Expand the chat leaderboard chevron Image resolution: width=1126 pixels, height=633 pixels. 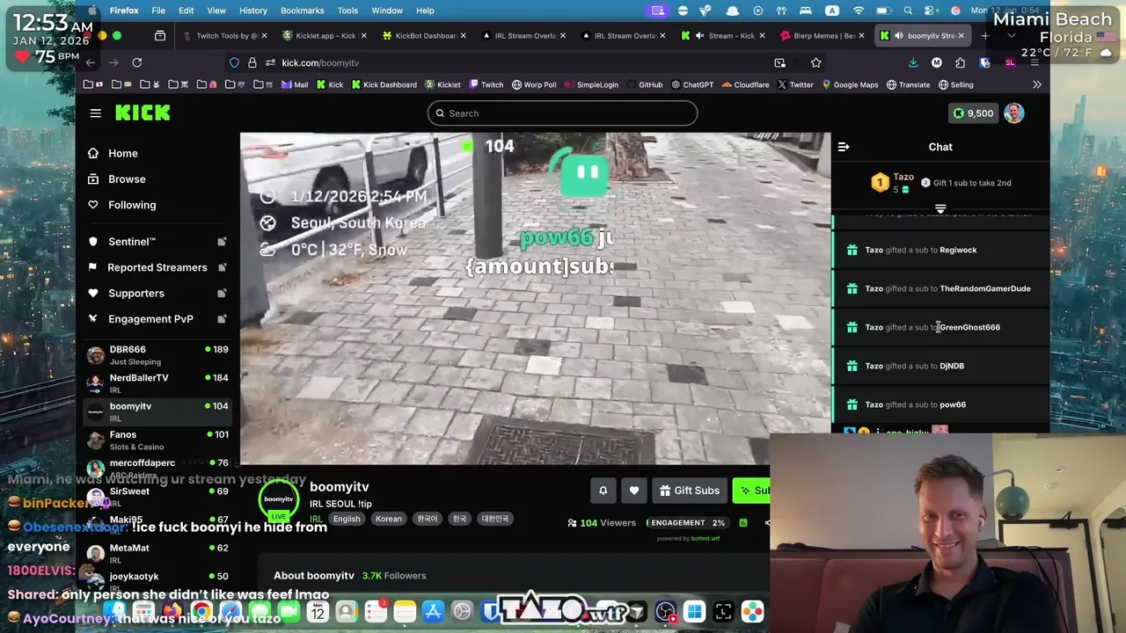tap(940, 208)
